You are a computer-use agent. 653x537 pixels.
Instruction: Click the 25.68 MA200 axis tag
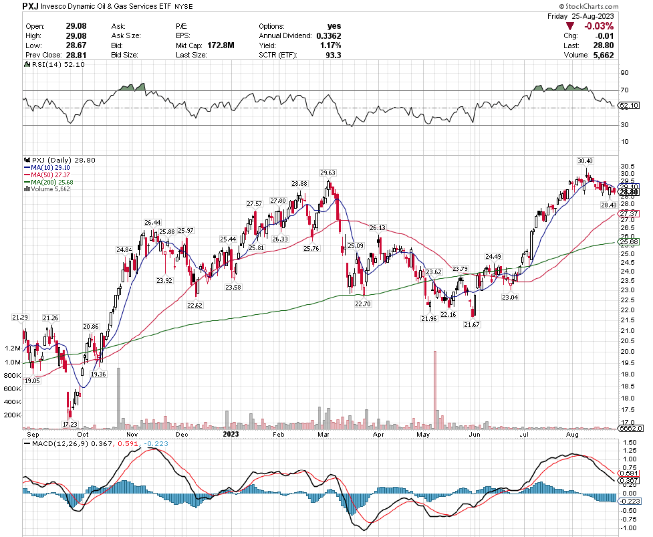pos(629,242)
